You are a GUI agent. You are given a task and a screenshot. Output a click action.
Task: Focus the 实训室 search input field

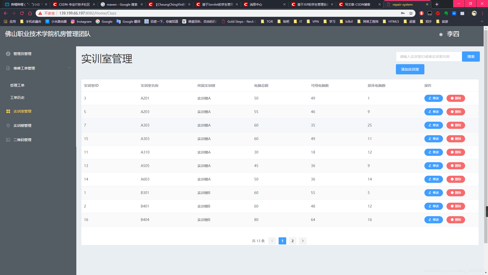point(429,57)
